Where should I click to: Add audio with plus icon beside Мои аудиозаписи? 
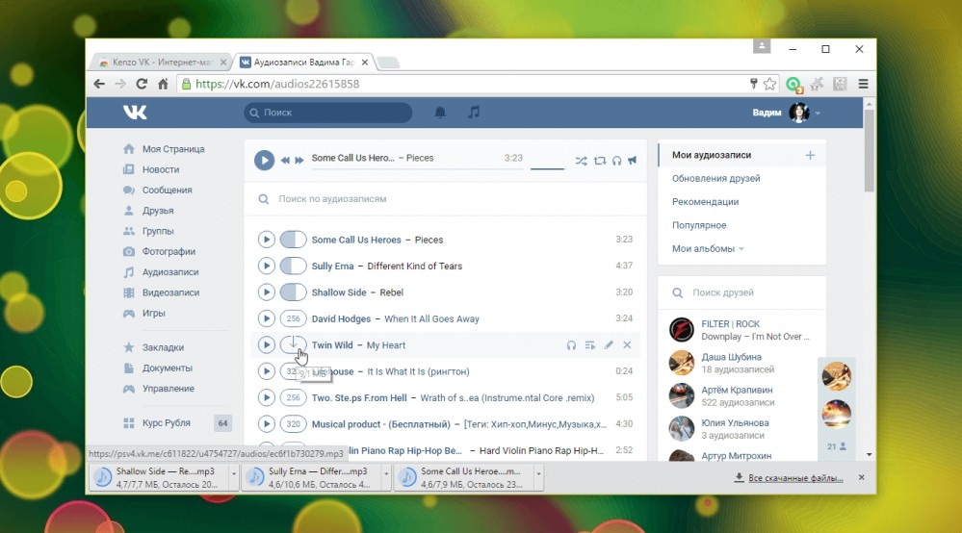click(x=810, y=155)
